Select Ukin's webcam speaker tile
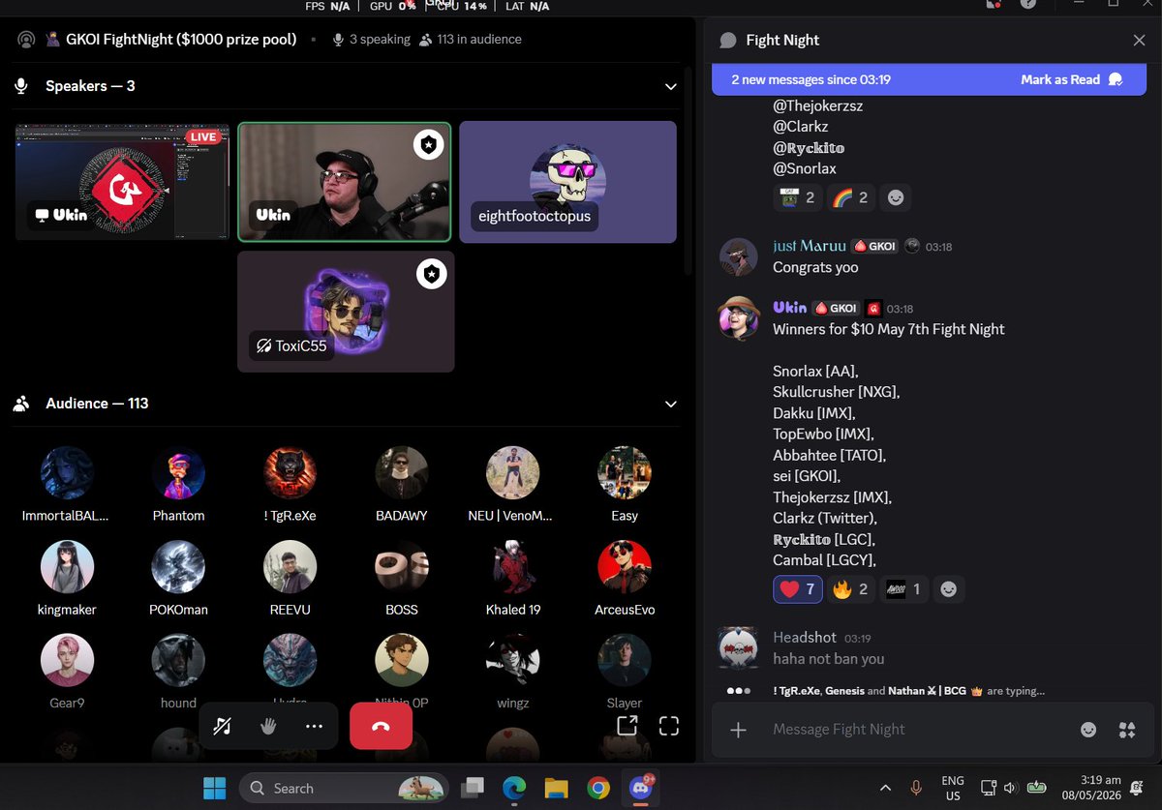The height and width of the screenshot is (810, 1162). (345, 181)
